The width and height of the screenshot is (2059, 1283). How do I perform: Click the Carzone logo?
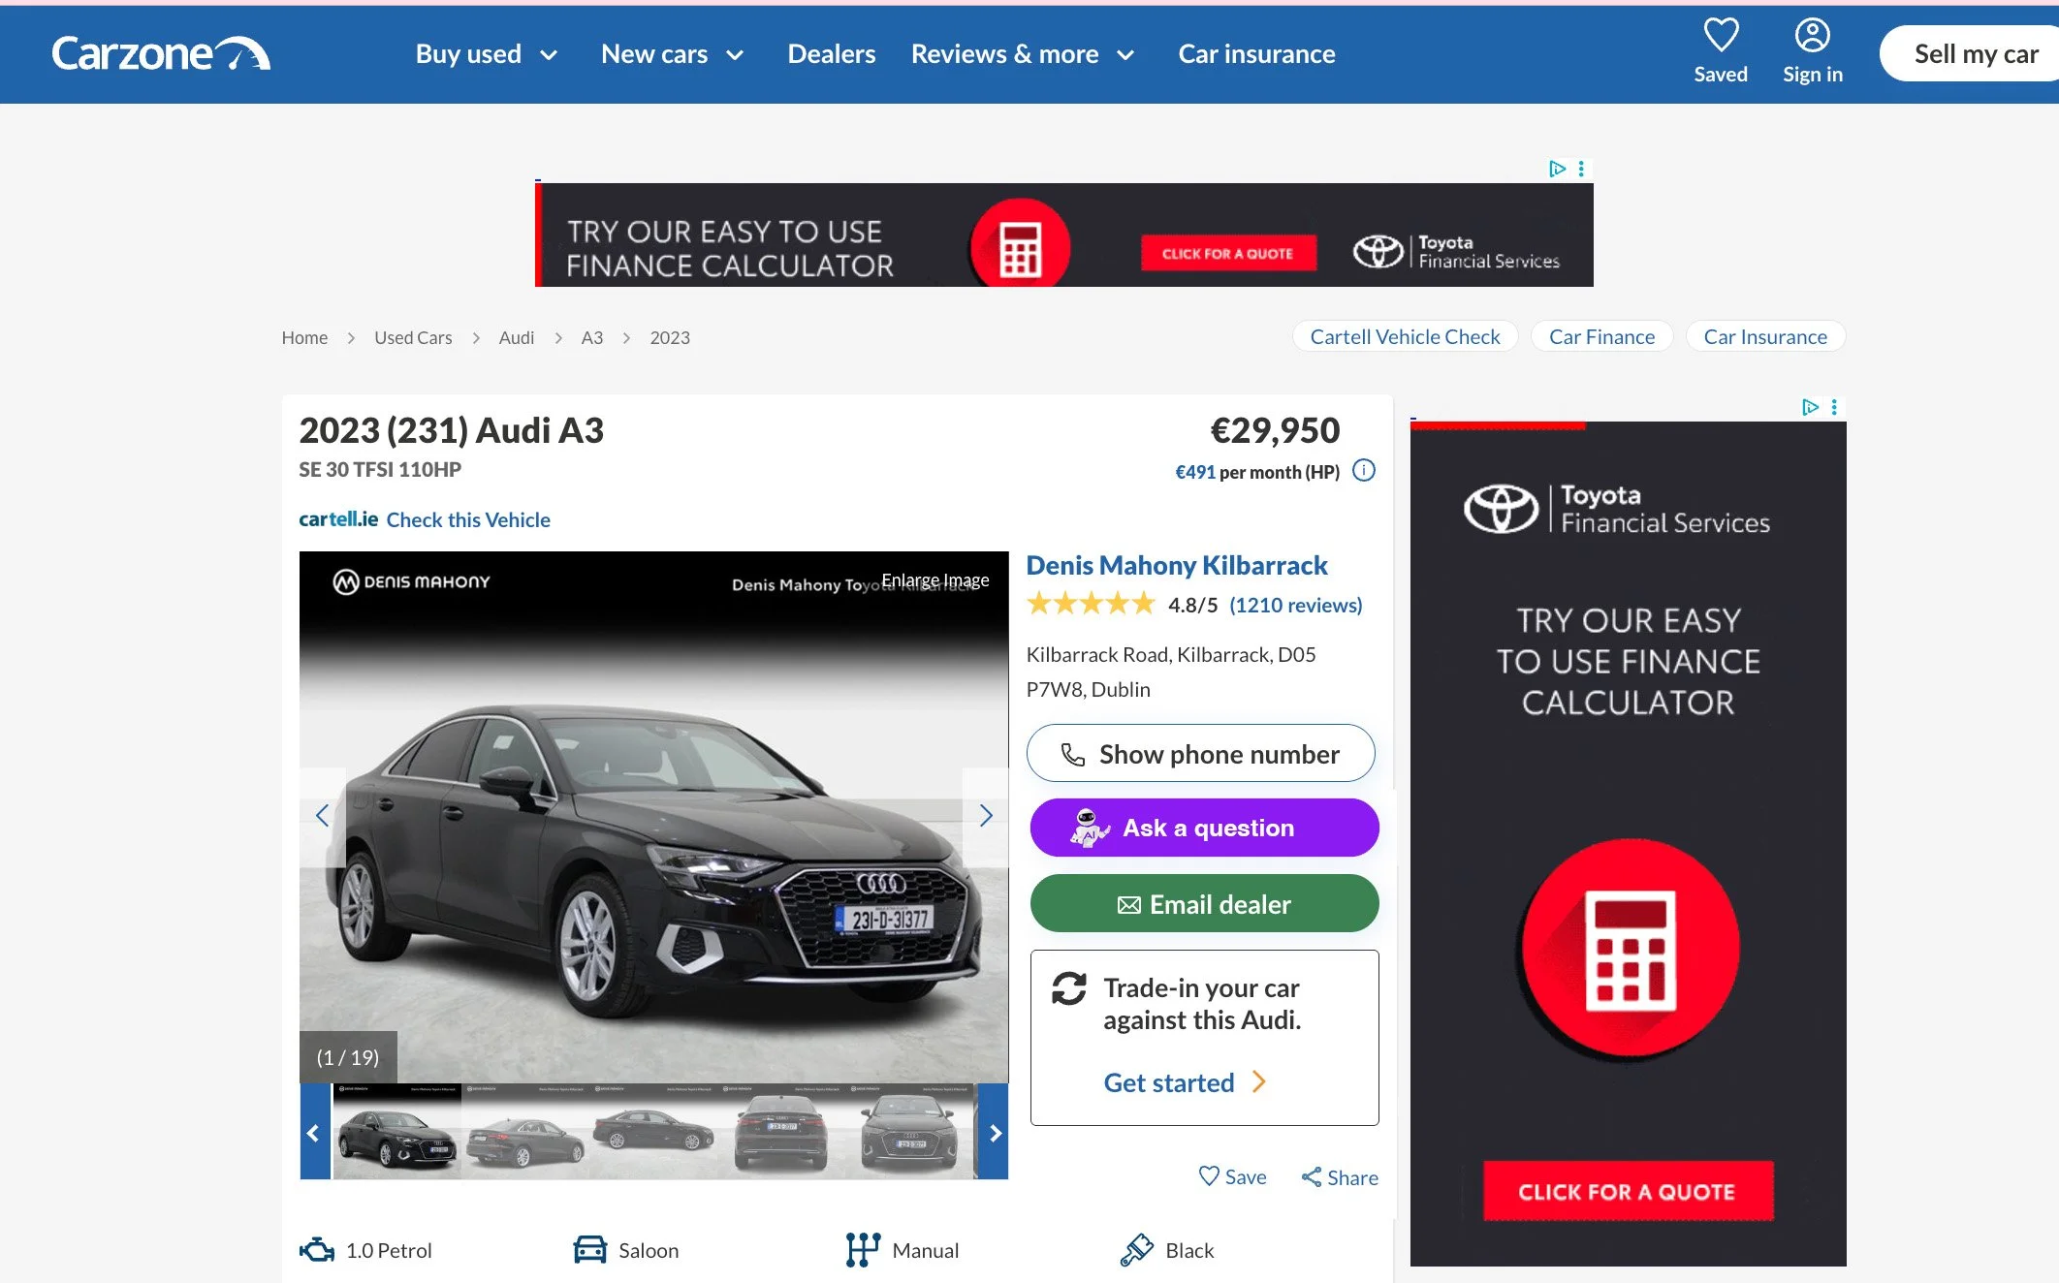point(161,54)
